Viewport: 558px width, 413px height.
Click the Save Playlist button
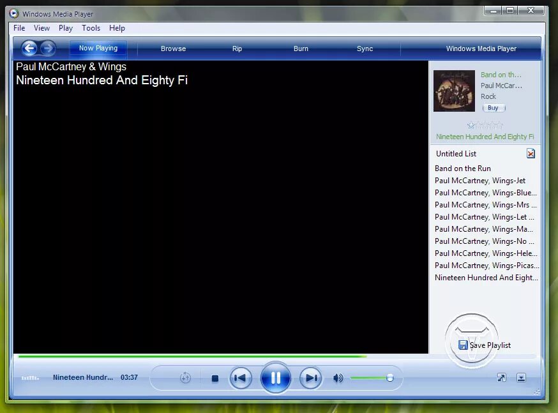point(485,345)
